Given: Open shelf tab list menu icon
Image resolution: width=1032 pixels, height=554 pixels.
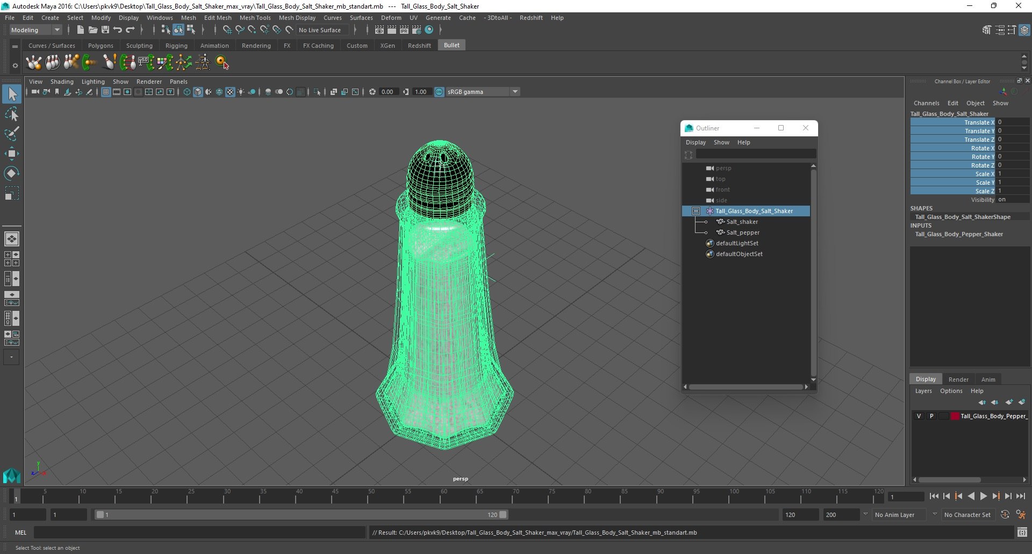Looking at the screenshot, I should click(15, 47).
